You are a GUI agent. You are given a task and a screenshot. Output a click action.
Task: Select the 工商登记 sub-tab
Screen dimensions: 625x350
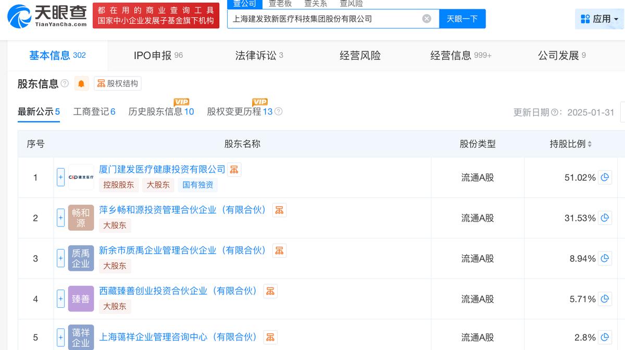[94, 111]
